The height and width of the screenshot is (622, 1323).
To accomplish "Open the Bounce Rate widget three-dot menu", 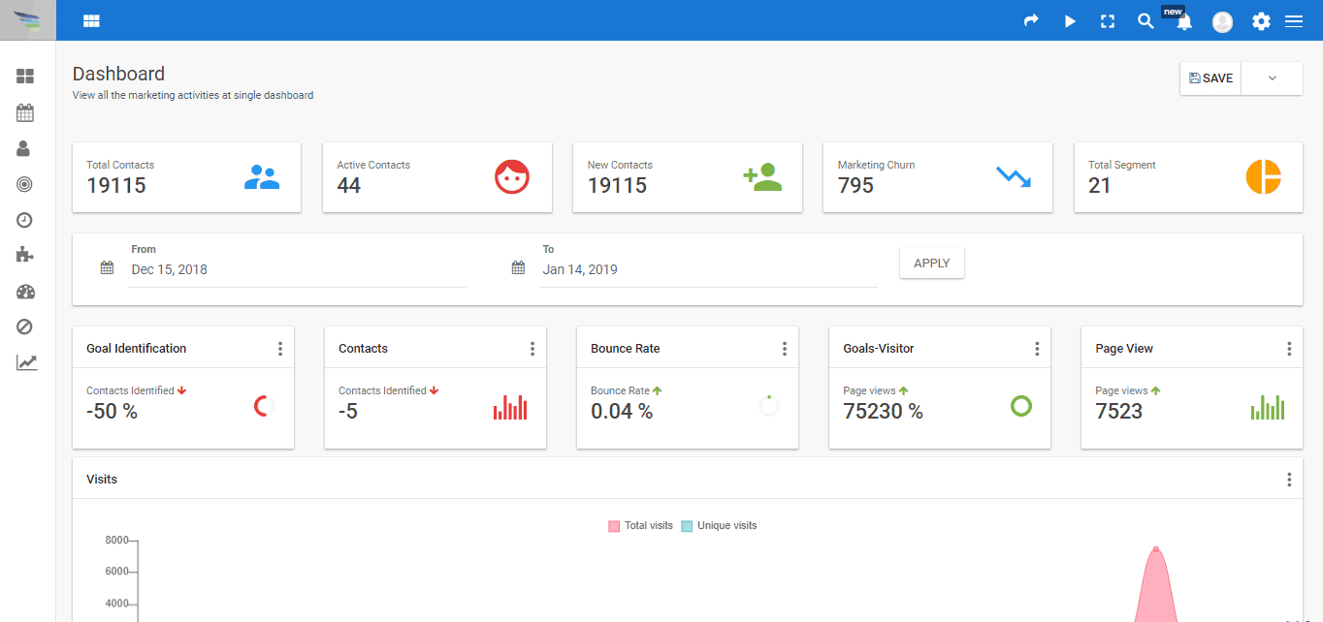I will click(x=784, y=347).
